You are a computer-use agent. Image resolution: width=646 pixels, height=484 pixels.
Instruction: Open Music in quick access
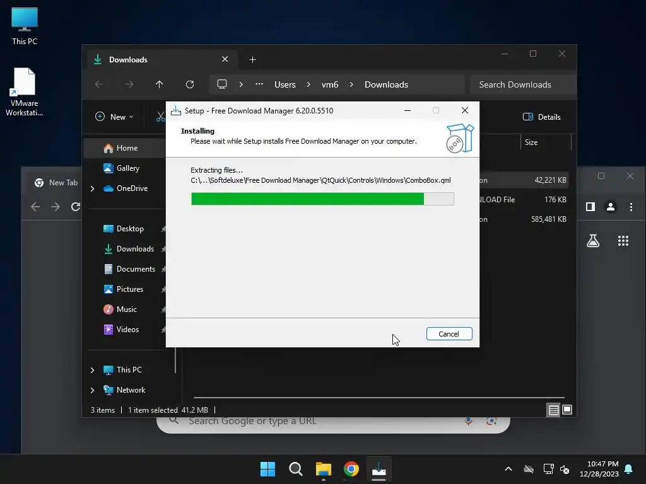pos(125,309)
